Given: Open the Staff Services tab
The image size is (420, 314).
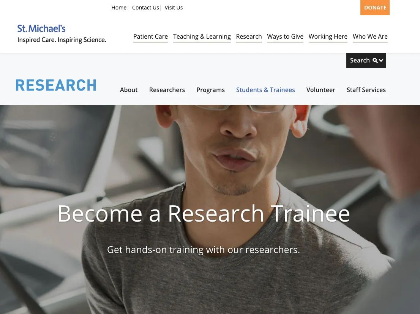Looking at the screenshot, I should click(366, 90).
